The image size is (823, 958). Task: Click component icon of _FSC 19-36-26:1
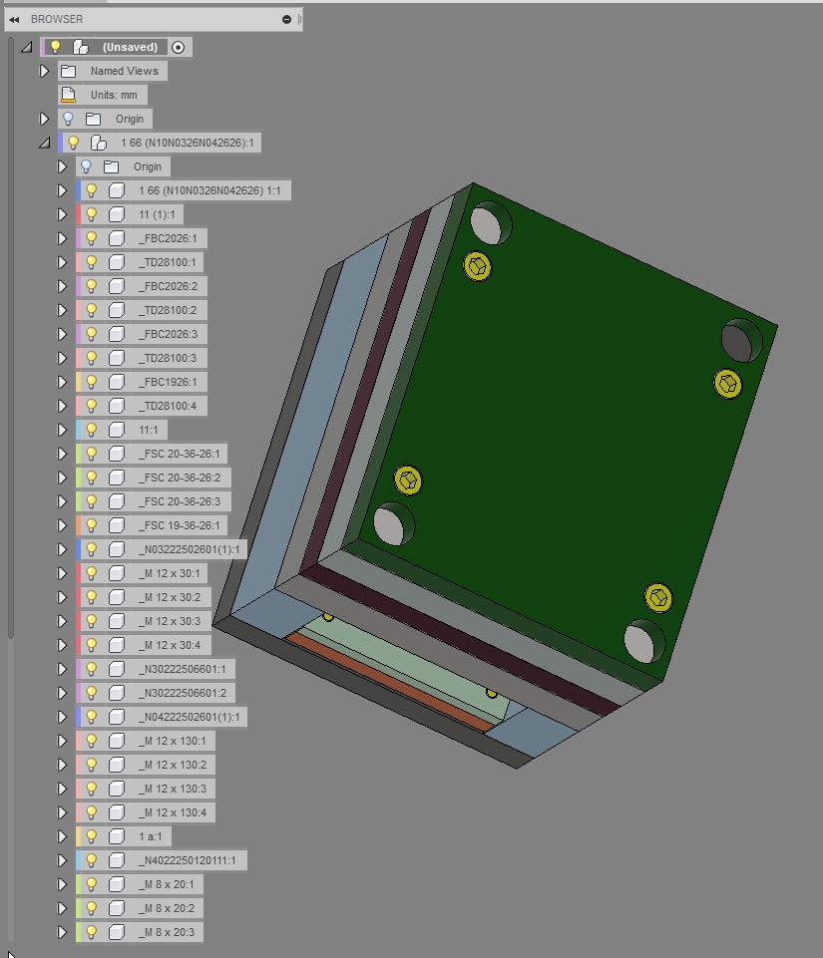(117, 525)
